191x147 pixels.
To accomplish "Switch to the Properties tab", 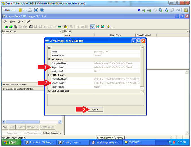I will click(x=12, y=133).
